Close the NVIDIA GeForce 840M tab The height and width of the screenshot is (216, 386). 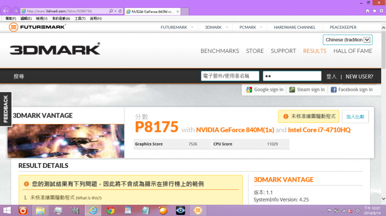click(x=177, y=12)
